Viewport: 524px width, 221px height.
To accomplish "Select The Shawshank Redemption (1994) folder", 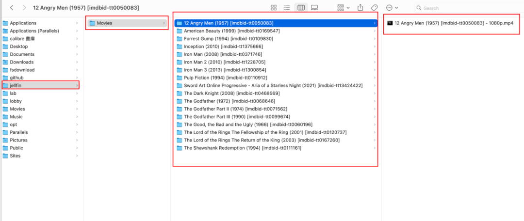I will point(276,148).
